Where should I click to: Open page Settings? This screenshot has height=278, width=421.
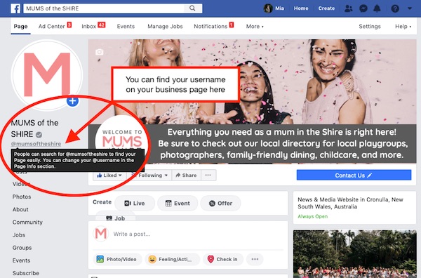point(370,26)
